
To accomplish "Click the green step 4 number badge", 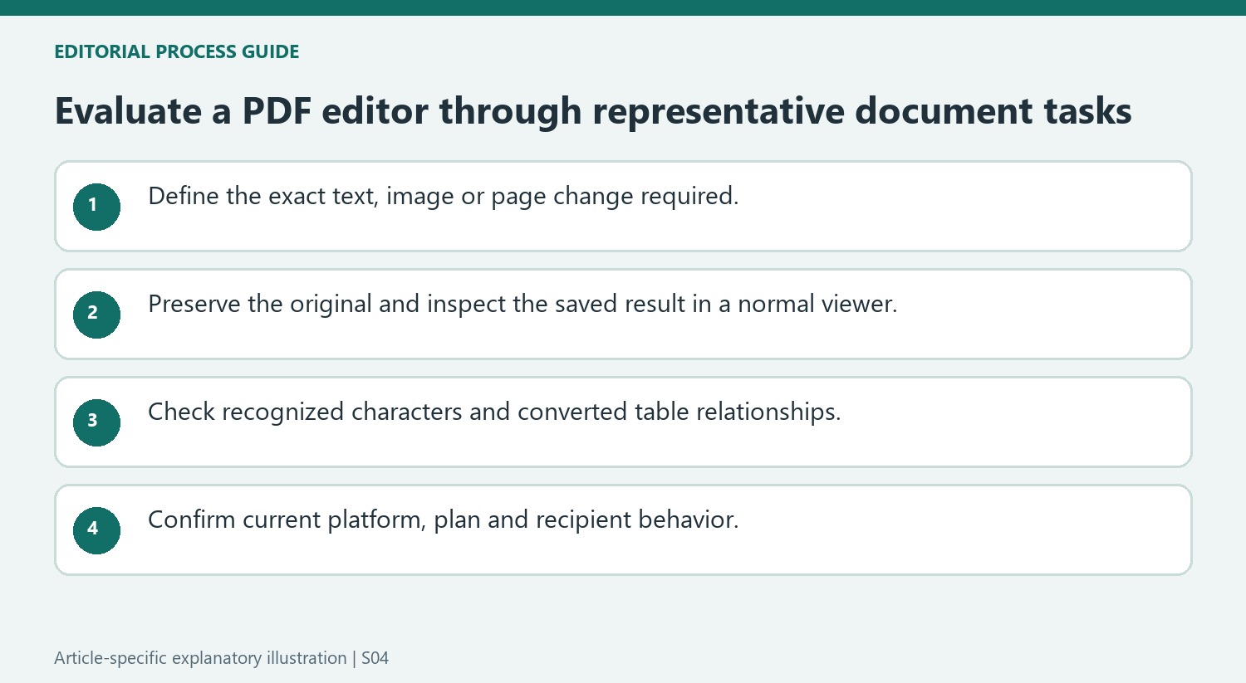I will [96, 530].
